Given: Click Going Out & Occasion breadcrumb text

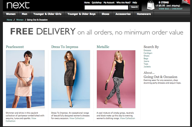Looking at the screenshot, I should click(37, 20).
